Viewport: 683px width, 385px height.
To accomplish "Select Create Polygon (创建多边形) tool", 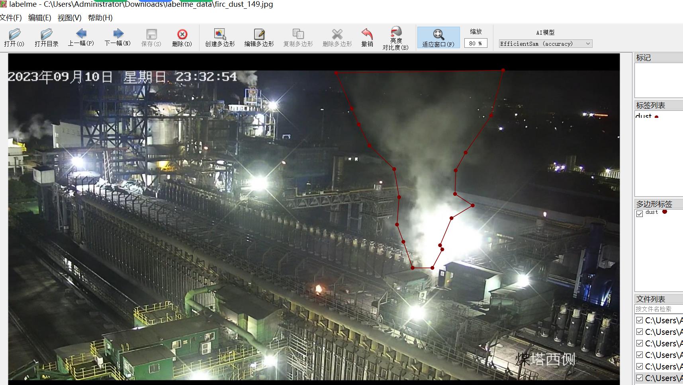I will pos(220,37).
